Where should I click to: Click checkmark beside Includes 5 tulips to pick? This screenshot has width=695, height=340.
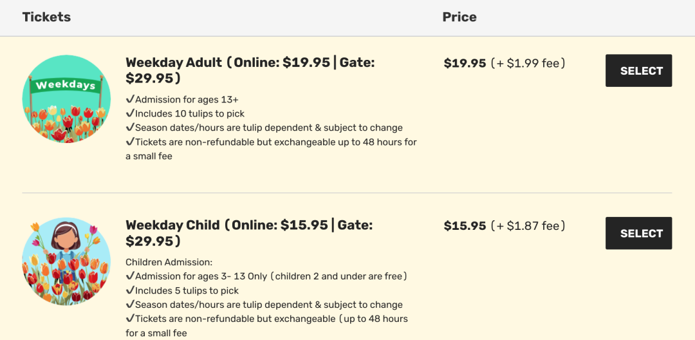point(130,291)
